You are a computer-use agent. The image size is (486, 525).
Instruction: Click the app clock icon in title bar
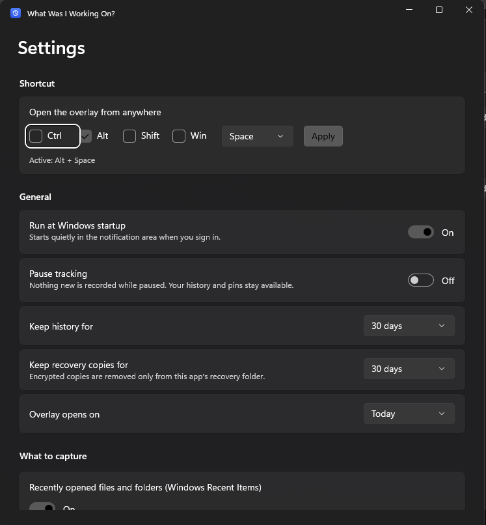[x=16, y=14]
